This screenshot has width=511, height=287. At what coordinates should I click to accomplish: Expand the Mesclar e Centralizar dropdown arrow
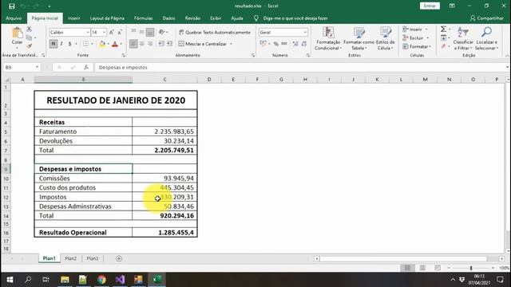(x=231, y=44)
